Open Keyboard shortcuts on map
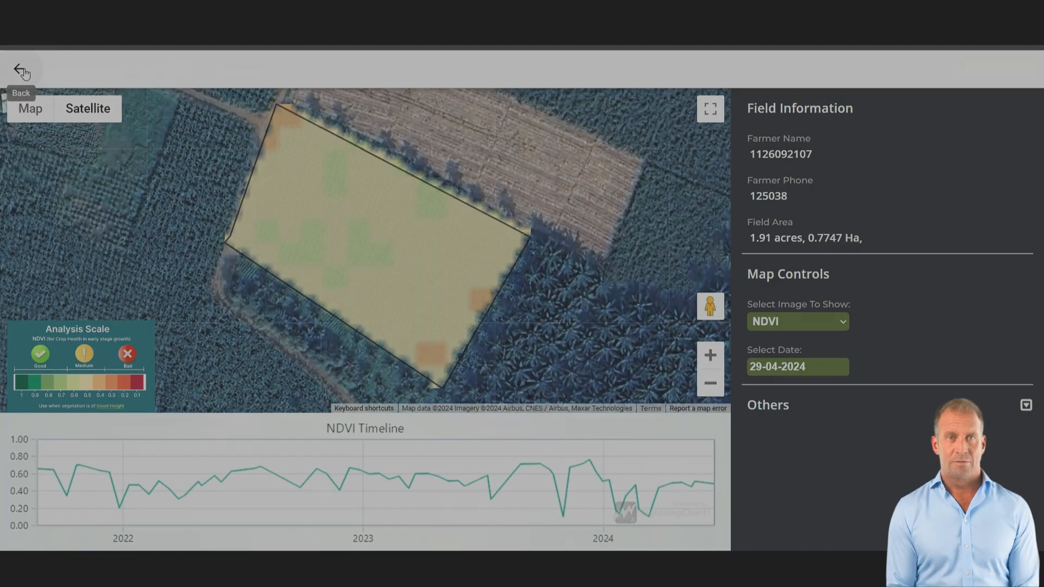The height and width of the screenshot is (587, 1044). tap(364, 408)
